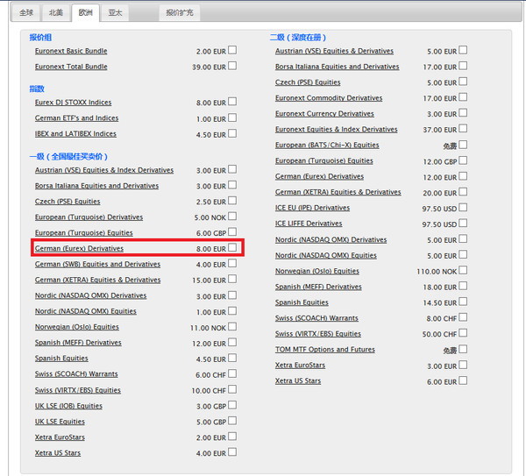Check the 4.00 EUR Xetra US Stars box
526x476 pixels.
click(232, 452)
